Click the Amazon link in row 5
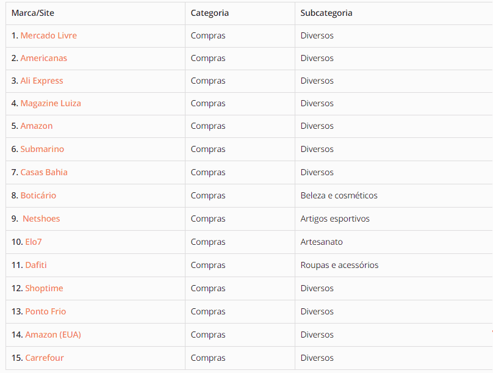The width and height of the screenshot is (493, 373). (37, 126)
